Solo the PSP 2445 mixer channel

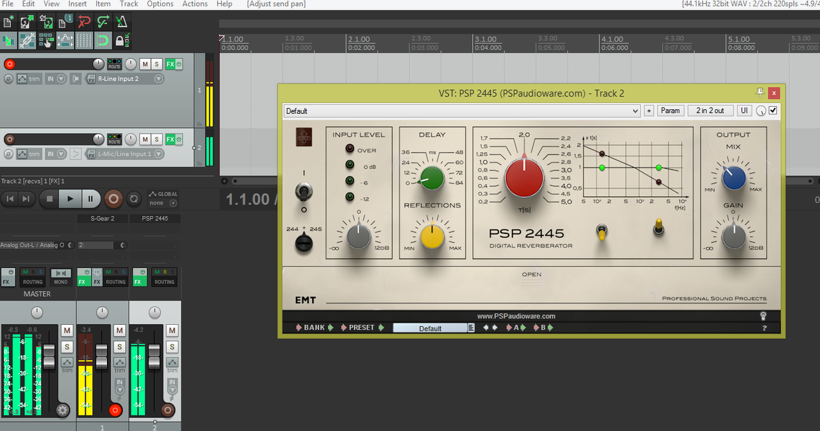point(172,347)
